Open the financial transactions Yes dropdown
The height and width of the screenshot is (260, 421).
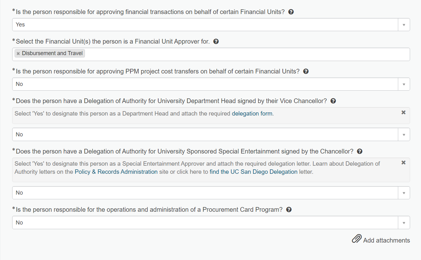pos(211,25)
